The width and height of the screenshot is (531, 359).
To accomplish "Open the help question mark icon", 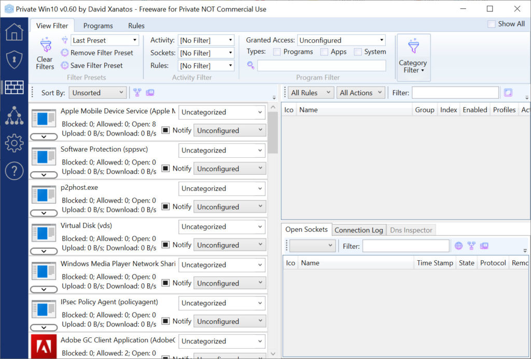I will pos(14,171).
